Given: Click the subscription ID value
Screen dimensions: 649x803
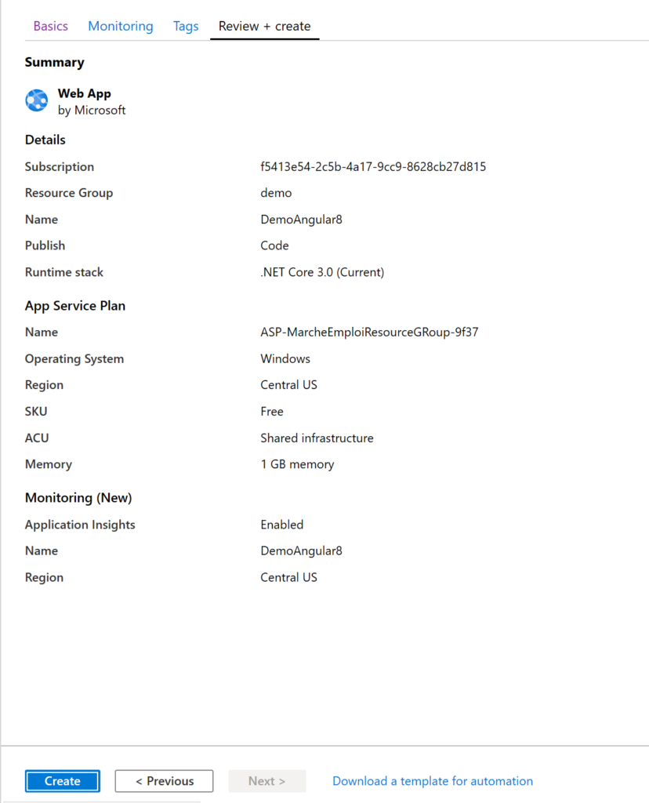Looking at the screenshot, I should [373, 167].
